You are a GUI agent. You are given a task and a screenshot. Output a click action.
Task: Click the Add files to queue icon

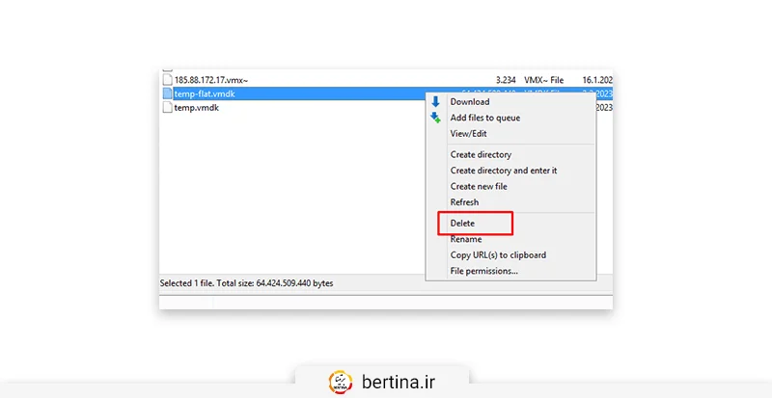tap(435, 118)
